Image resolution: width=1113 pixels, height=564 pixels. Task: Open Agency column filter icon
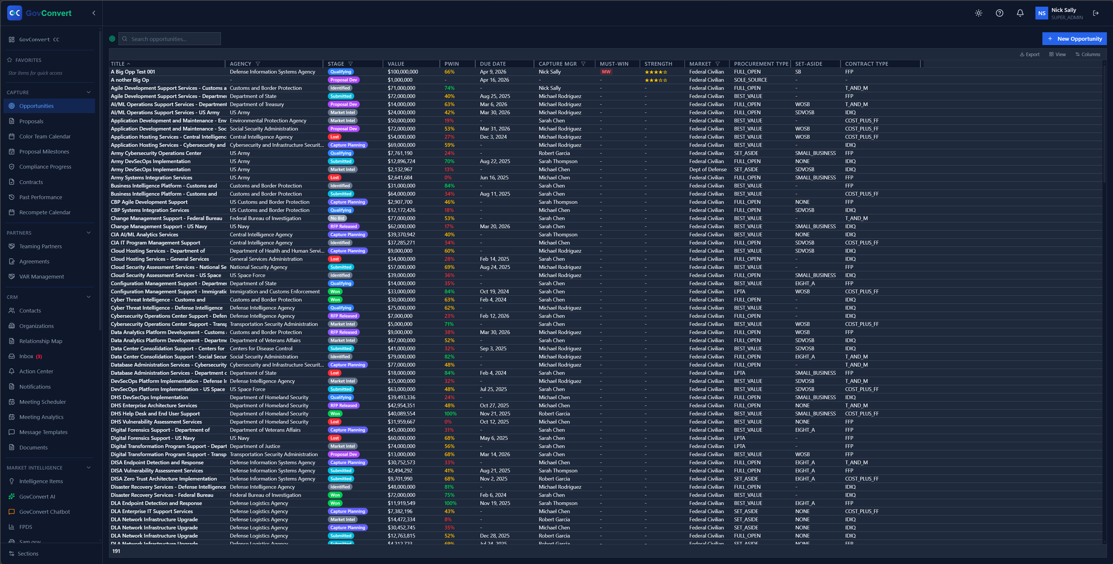tap(258, 64)
